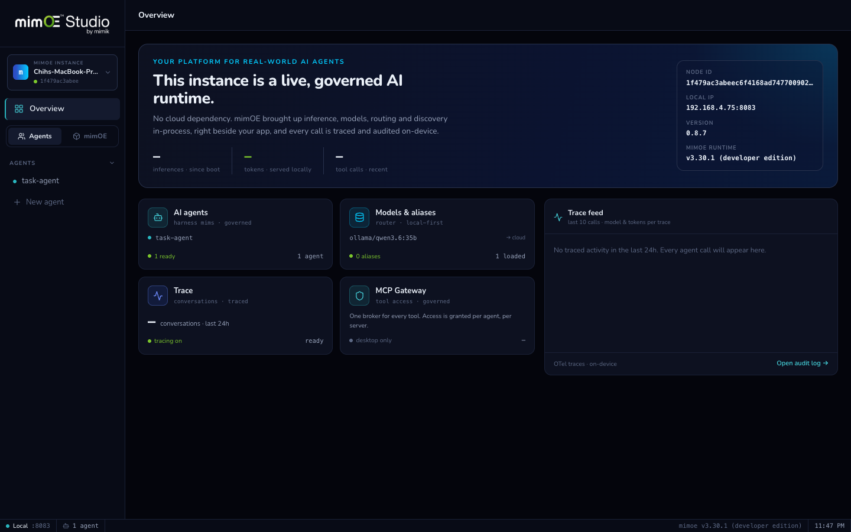Viewport: 851px width, 532px height.
Task: Open the Overview page in sidebar
Action: (63, 109)
